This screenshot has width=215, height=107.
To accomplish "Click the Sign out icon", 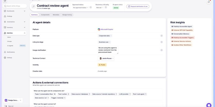I will (x=6, y=106).
